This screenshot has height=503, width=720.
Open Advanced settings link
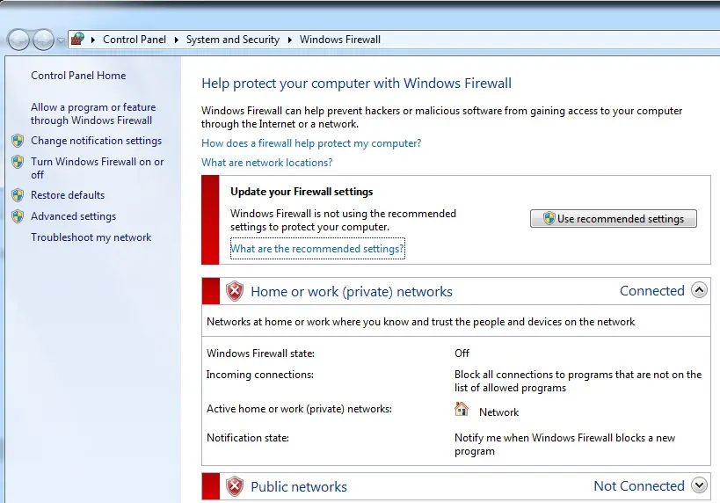click(x=73, y=216)
